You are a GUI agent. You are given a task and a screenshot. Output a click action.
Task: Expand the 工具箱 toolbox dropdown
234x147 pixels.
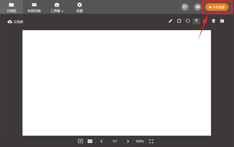click(x=57, y=7)
